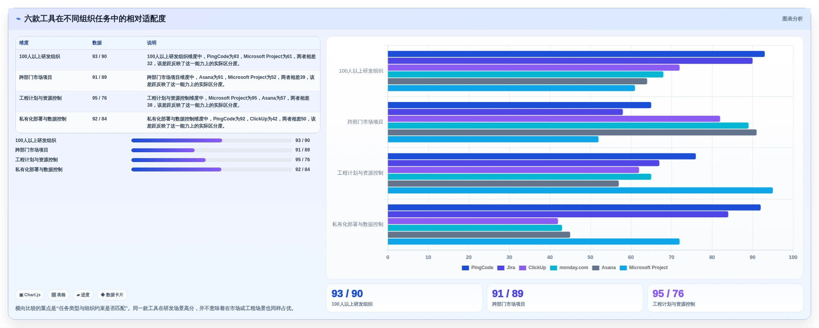Click the 说明 column header
This screenshot has width=819, height=328.
tap(152, 43)
